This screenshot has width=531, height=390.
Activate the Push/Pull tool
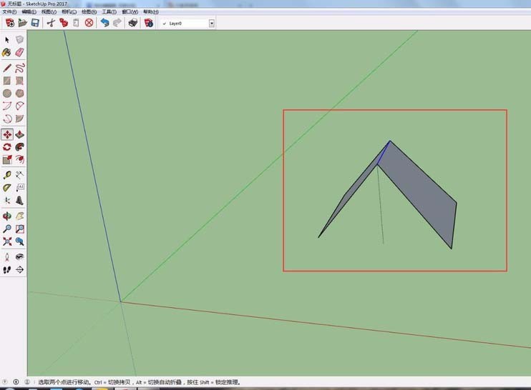[x=19, y=134]
